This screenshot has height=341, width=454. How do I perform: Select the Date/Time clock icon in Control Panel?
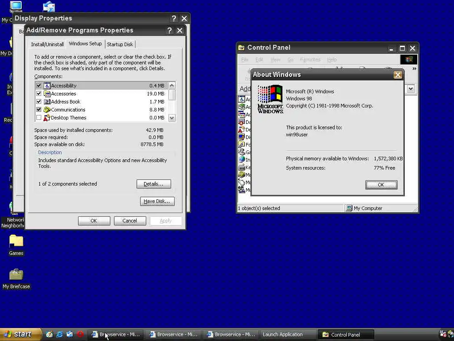242,122
